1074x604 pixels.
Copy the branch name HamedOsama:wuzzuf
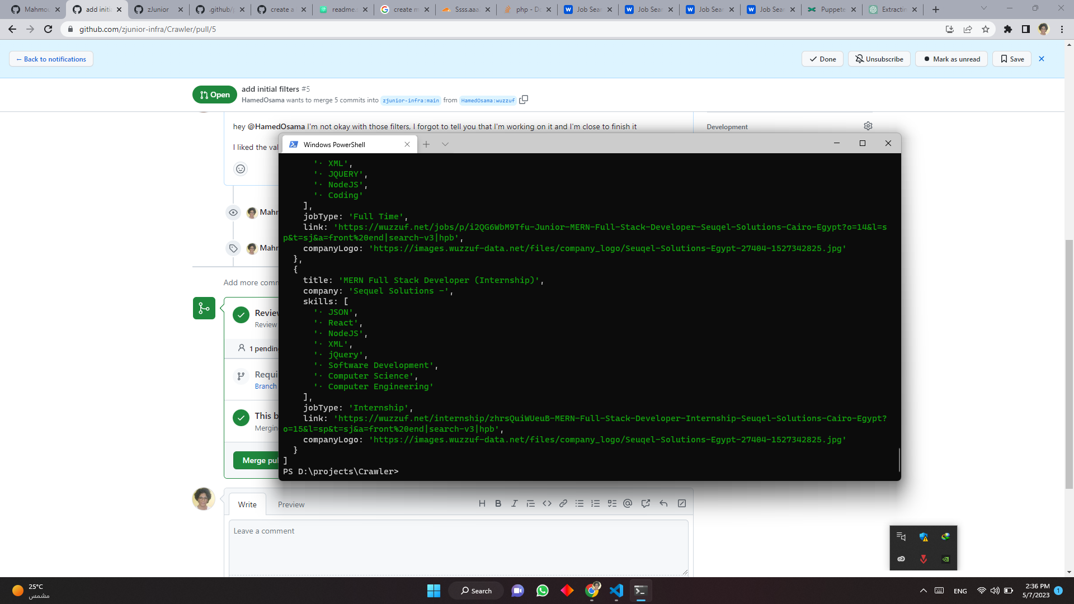[524, 100]
